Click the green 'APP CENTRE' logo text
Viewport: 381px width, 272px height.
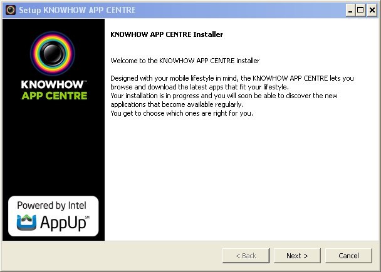(54, 96)
